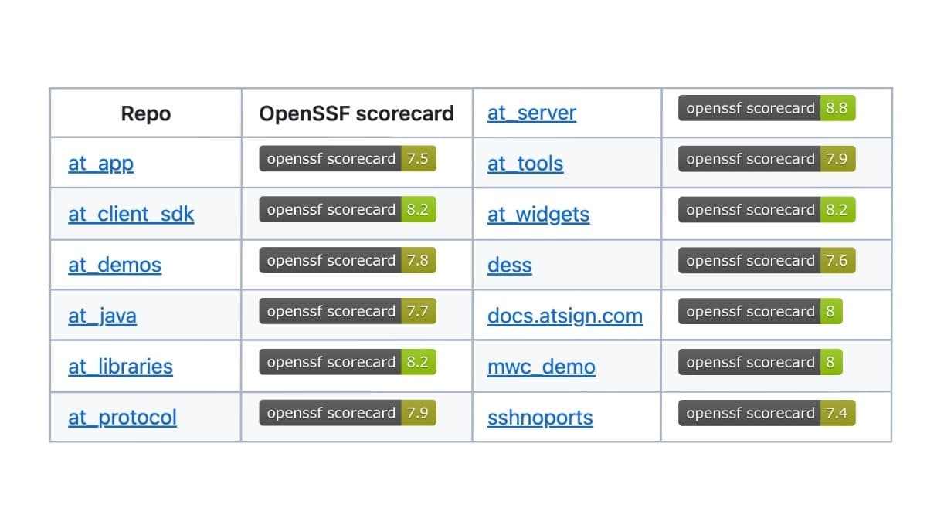Click the sshnoports scorecard badge 7.4
This screenshot has height=521, width=927.
pyautogui.click(x=767, y=413)
